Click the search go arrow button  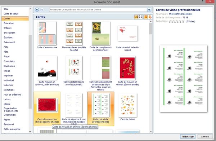[x=149, y=10]
